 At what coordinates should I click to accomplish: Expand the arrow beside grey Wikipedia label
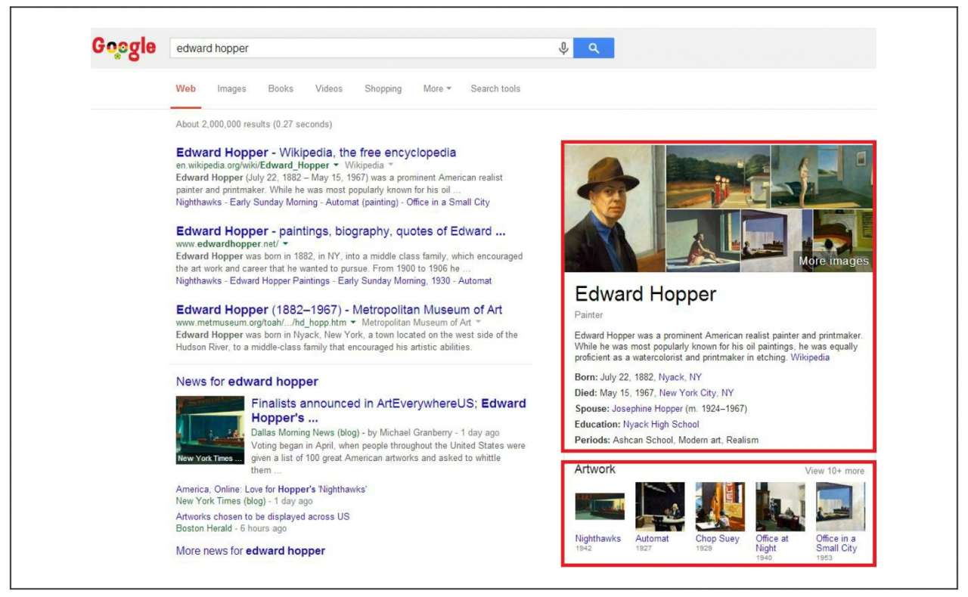pos(391,165)
